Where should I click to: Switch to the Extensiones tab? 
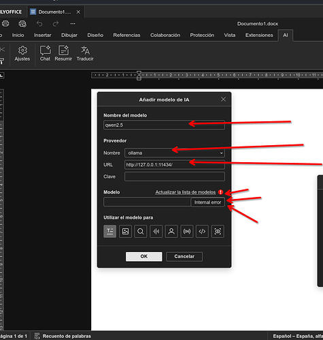(259, 35)
